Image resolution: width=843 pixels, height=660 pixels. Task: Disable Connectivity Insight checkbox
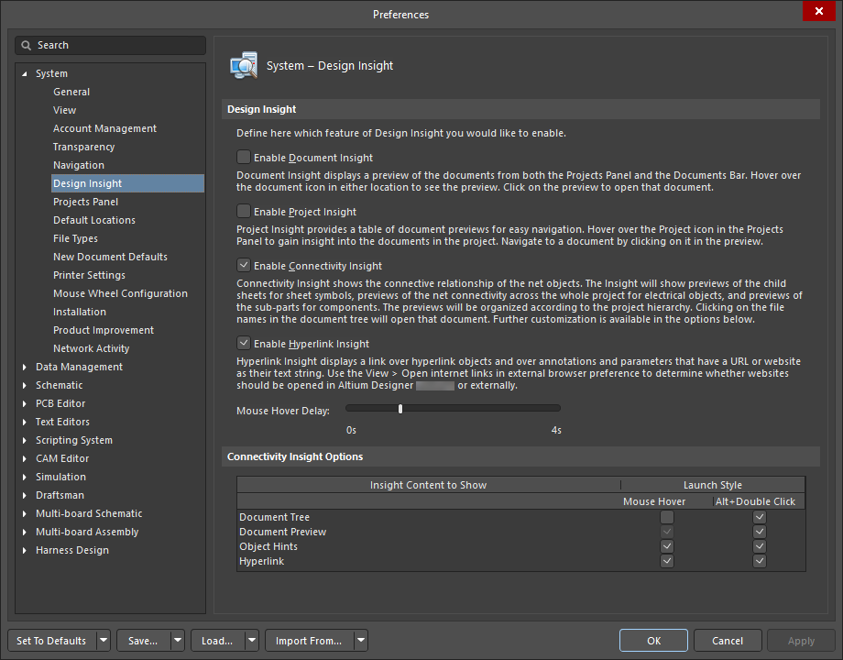(x=244, y=266)
